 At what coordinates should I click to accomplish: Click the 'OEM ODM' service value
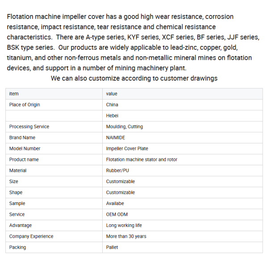117,214
